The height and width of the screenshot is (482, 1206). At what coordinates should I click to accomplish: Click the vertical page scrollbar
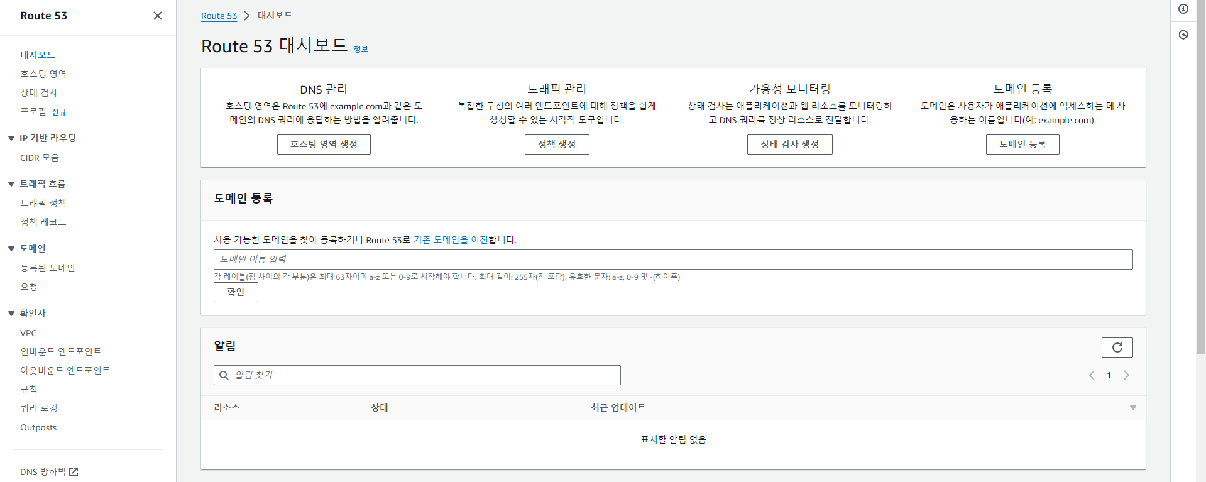tap(1201, 177)
